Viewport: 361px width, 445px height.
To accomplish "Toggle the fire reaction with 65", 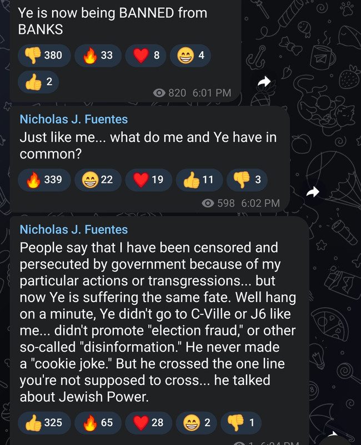I will point(98,423).
